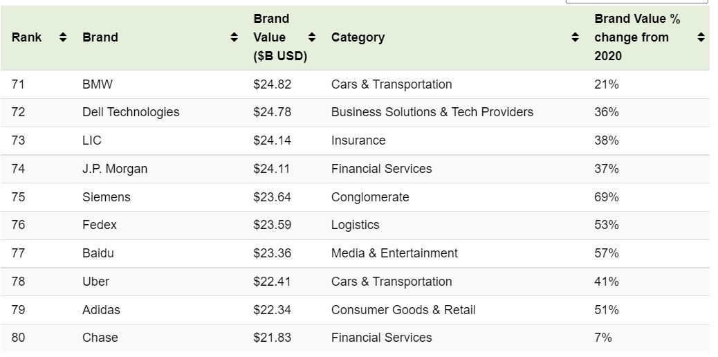
Task: Select the LIC brand name
Action: (92, 140)
